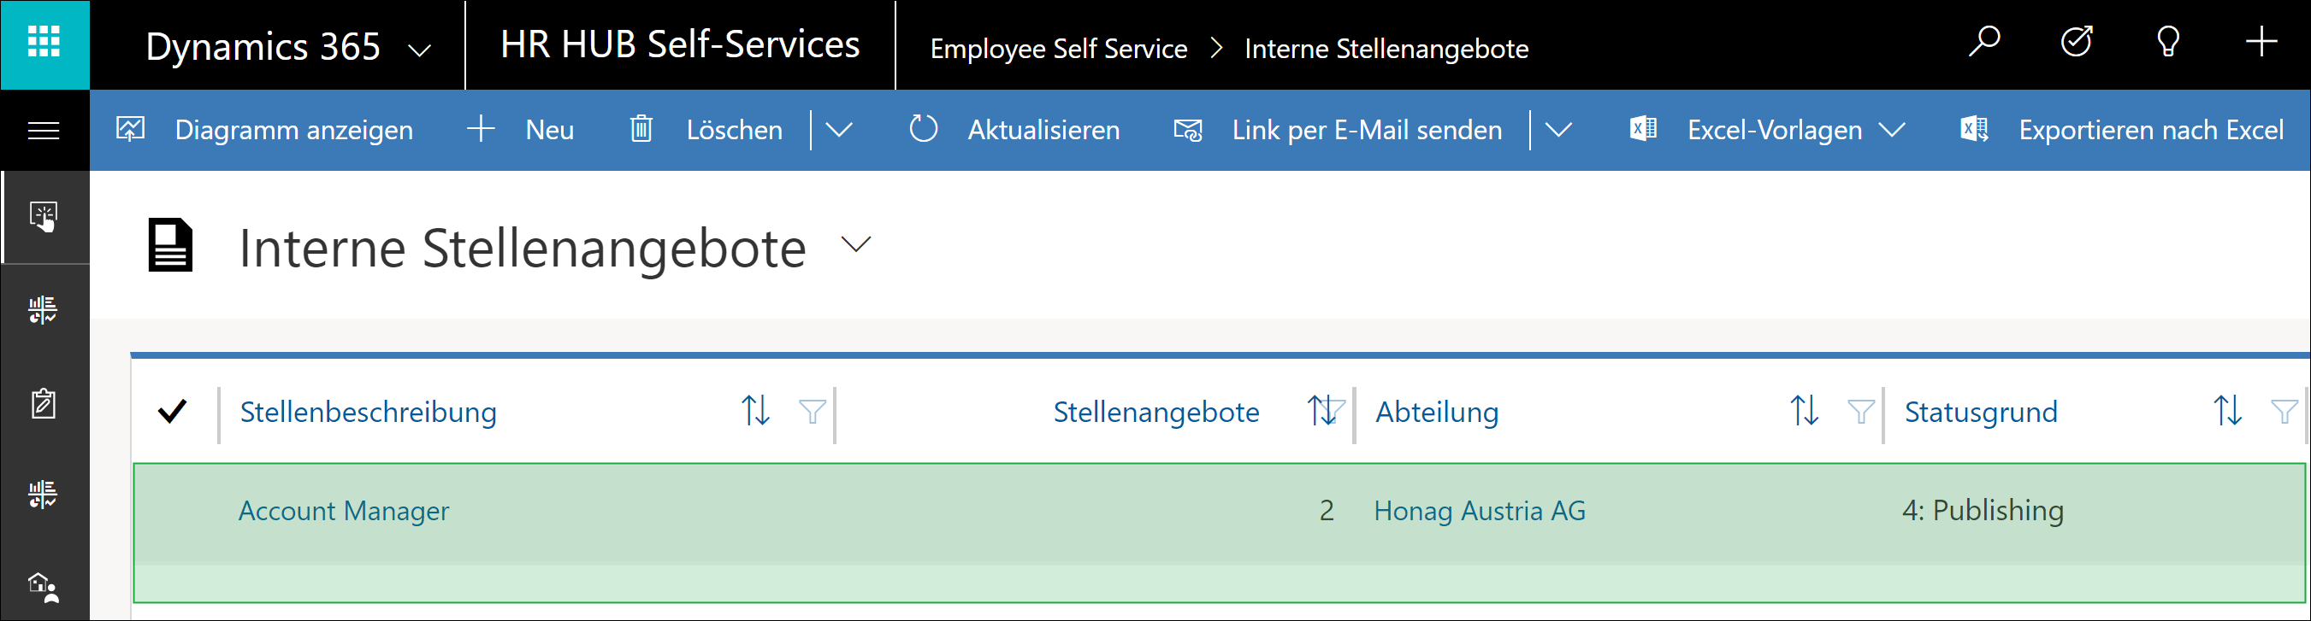Viewport: 2311px width, 621px height.
Task: Refresh the list with Aktualisieren
Action: click(x=1043, y=131)
